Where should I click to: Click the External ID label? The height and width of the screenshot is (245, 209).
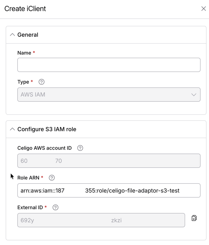point(30,207)
